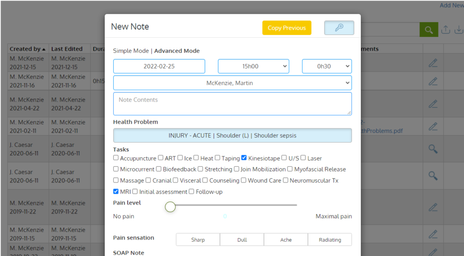Check the Counseling checkbox
This screenshot has height=256, width=464.
[205, 180]
